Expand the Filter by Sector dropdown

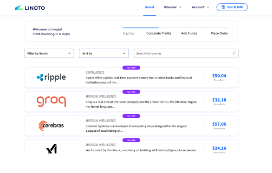pyautogui.click(x=49, y=53)
